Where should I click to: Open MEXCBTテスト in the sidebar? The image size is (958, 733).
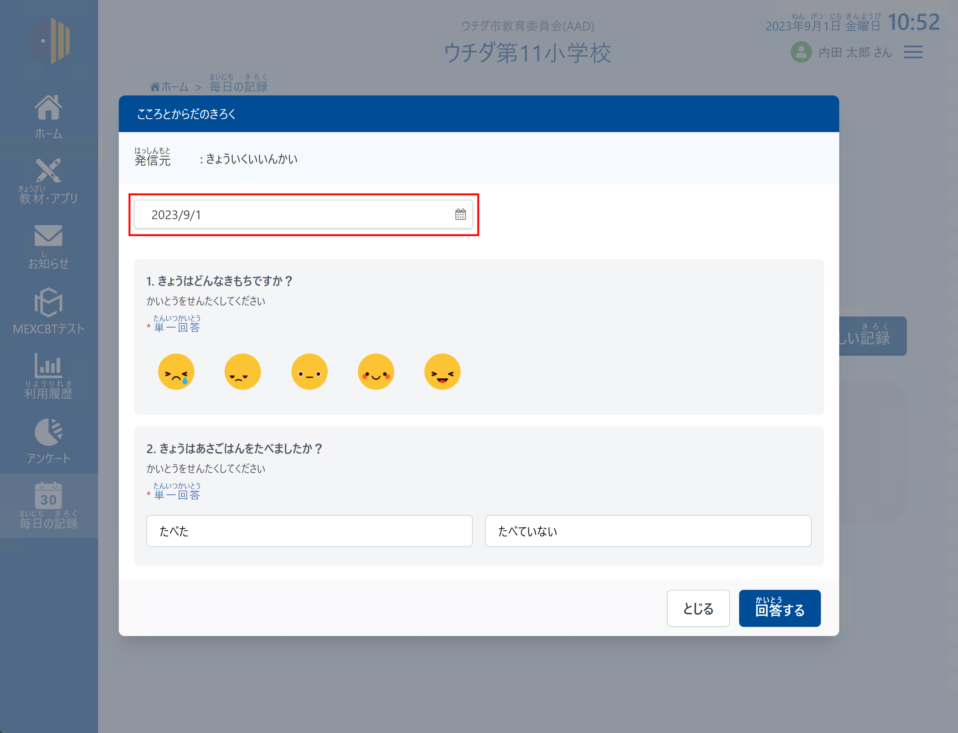49,311
